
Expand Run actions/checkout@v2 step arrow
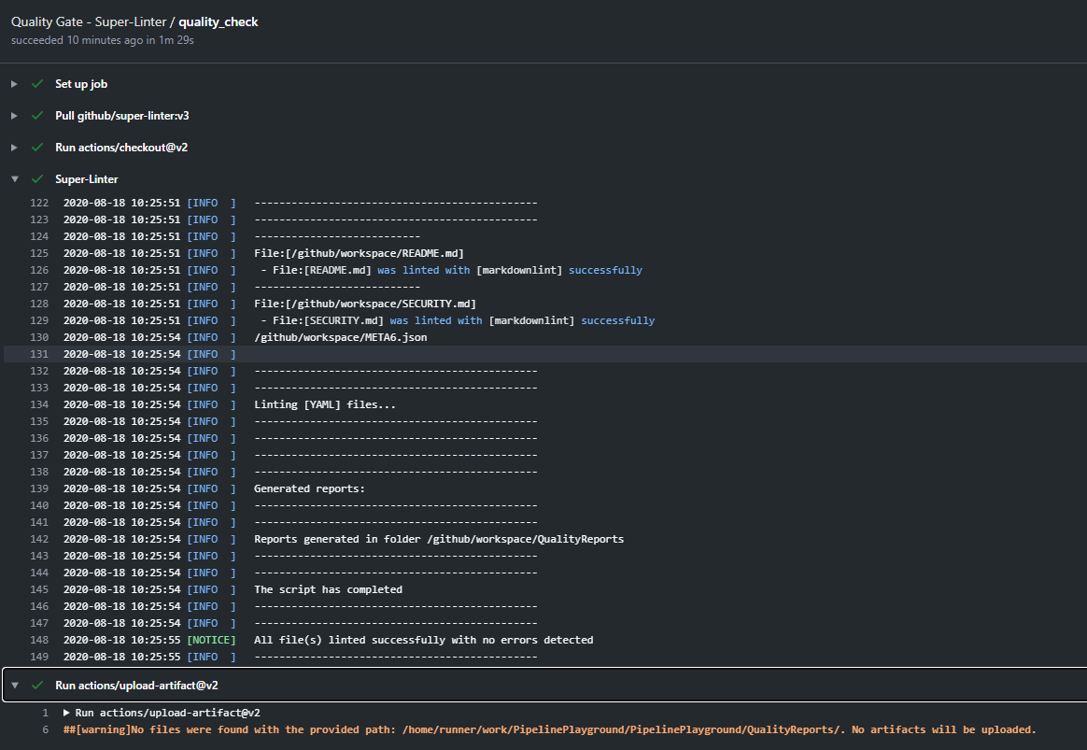click(x=14, y=148)
